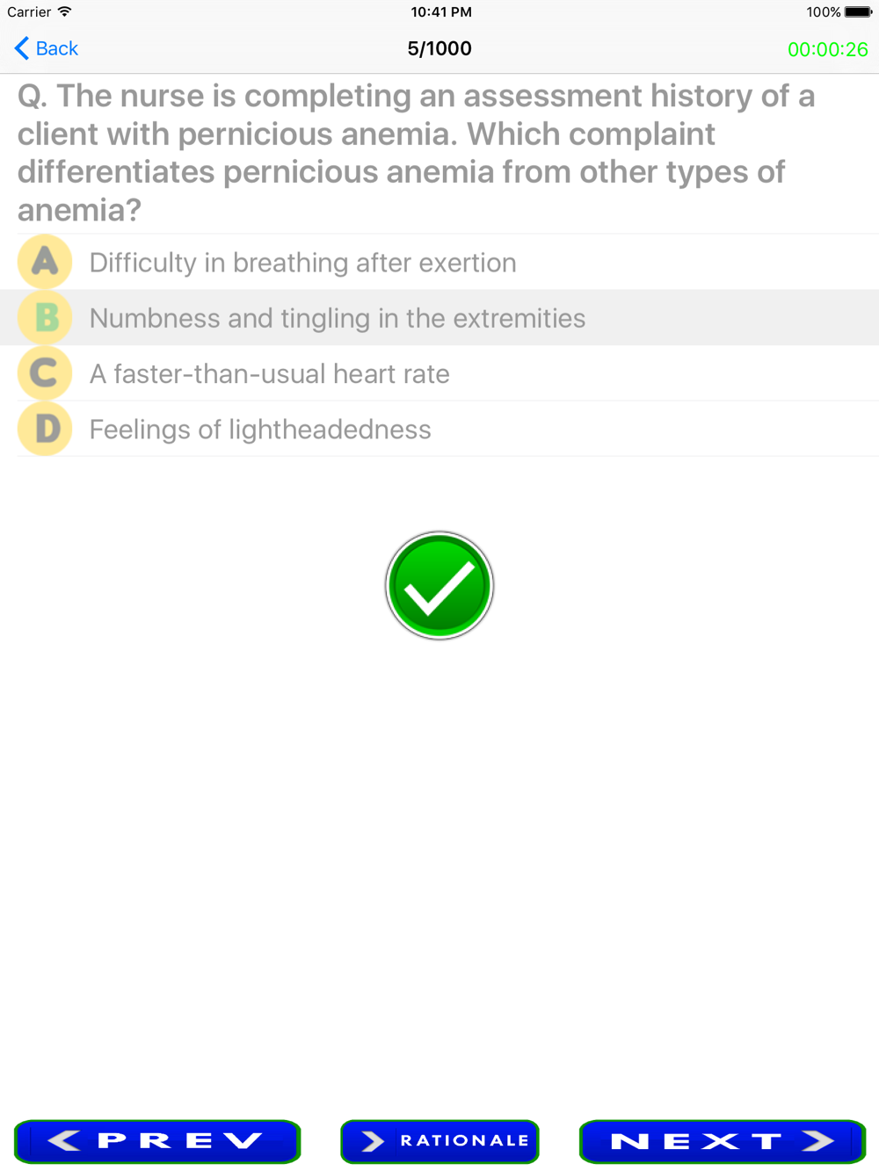This screenshot has height=1171, width=879.
Task: Choose answer 'Difficulty in breathing after exertion'
Action: [302, 263]
